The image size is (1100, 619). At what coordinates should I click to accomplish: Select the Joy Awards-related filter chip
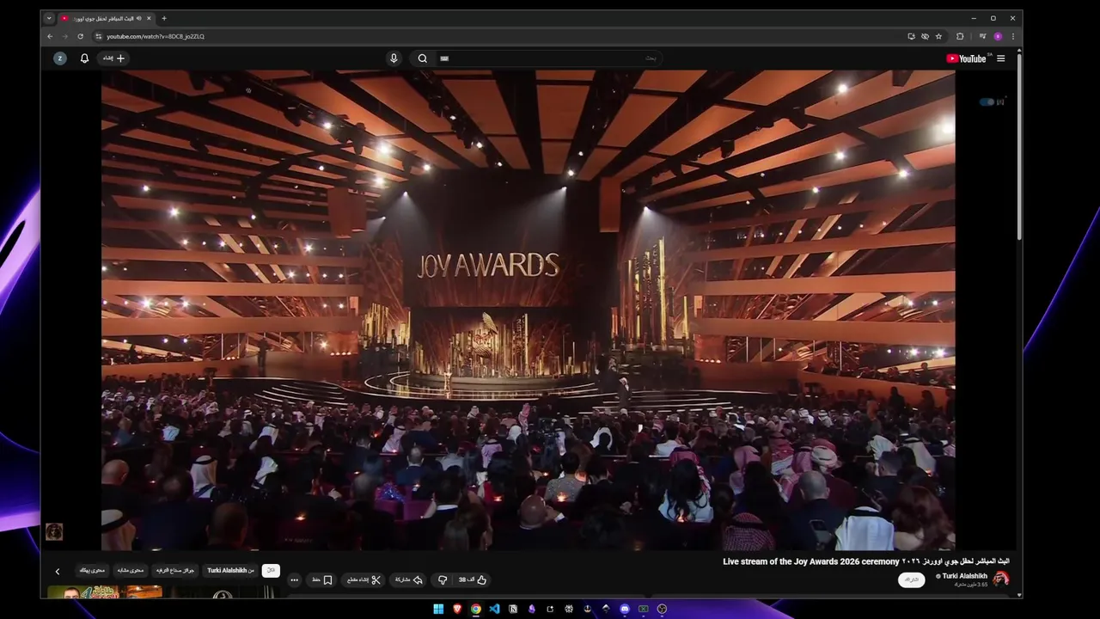174,571
